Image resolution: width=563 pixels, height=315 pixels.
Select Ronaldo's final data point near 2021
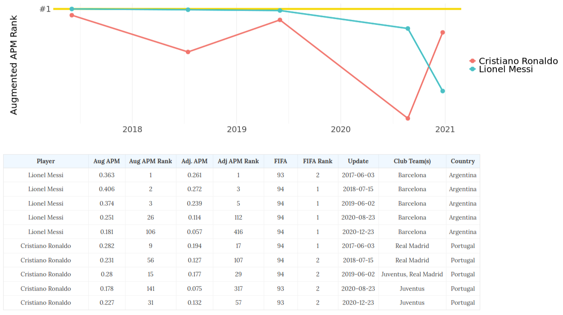[x=442, y=32]
